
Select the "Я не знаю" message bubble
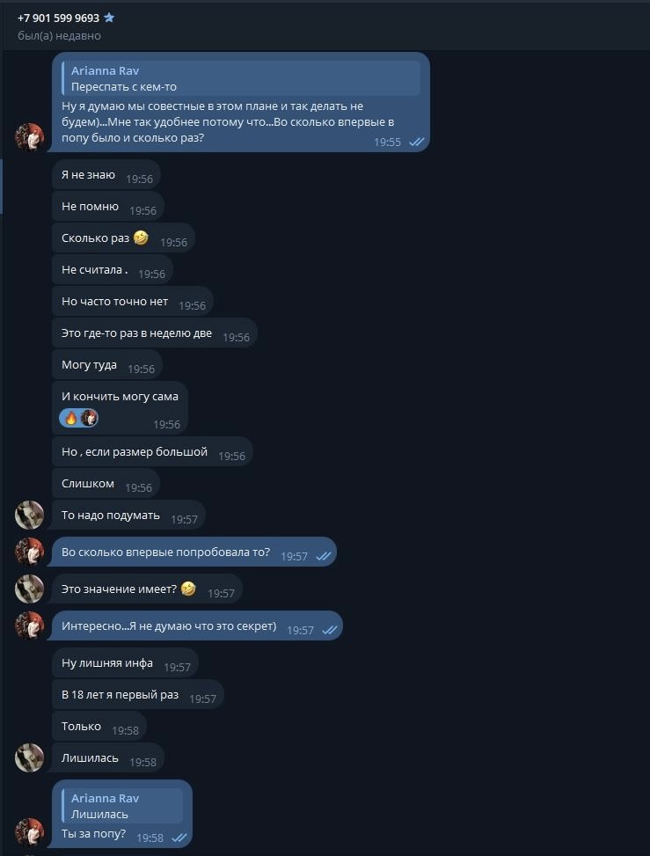[89, 175]
